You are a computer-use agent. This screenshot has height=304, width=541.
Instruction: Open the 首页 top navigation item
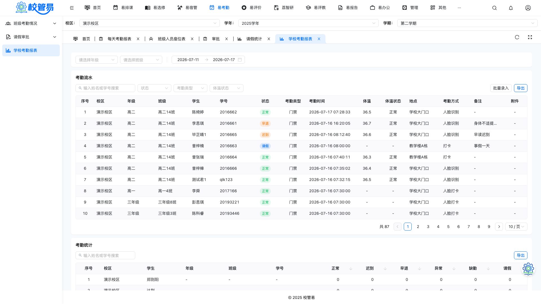93,8
